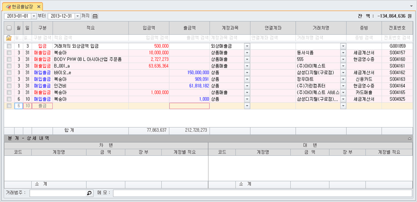Sort by the 거래처명 column header
The image size is (417, 202).
coord(321,28)
